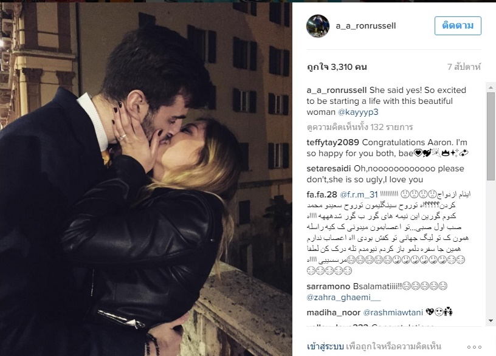Open madiha_noor commenter profile

pyautogui.click(x=334, y=313)
